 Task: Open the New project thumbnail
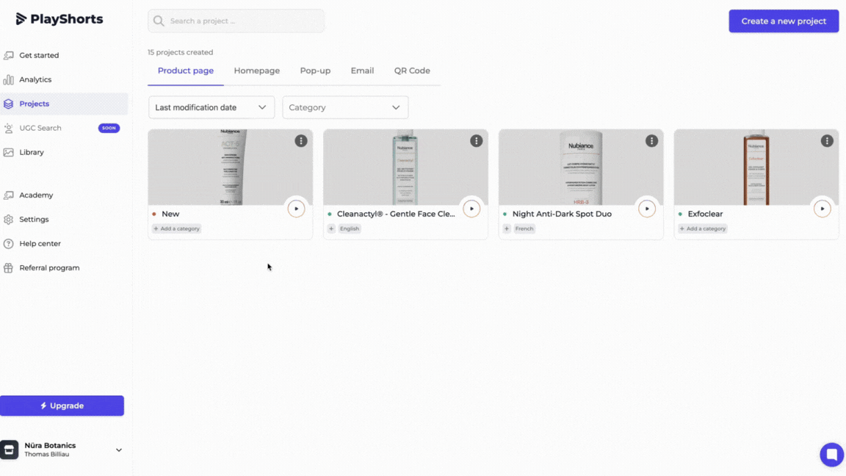pos(231,167)
